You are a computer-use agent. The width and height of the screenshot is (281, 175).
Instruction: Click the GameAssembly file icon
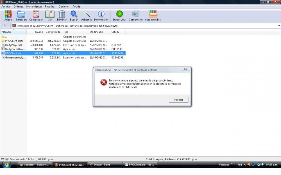pyautogui.click(x=3, y=57)
